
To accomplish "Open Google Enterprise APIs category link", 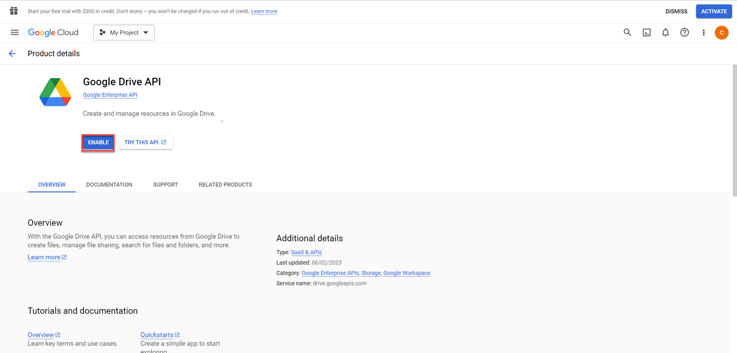I will [330, 273].
